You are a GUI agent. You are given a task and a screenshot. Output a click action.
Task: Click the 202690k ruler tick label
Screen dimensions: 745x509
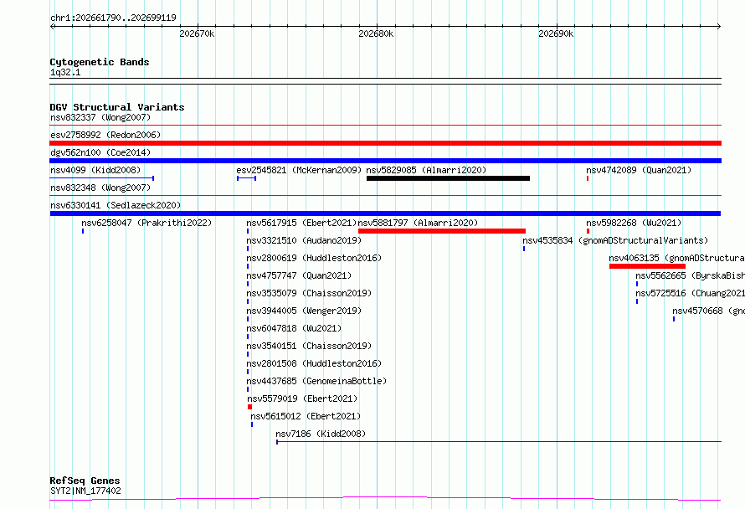556,33
